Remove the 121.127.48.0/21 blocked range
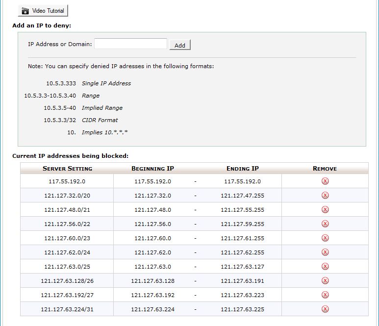The width and height of the screenshot is (379, 326). pyautogui.click(x=325, y=210)
